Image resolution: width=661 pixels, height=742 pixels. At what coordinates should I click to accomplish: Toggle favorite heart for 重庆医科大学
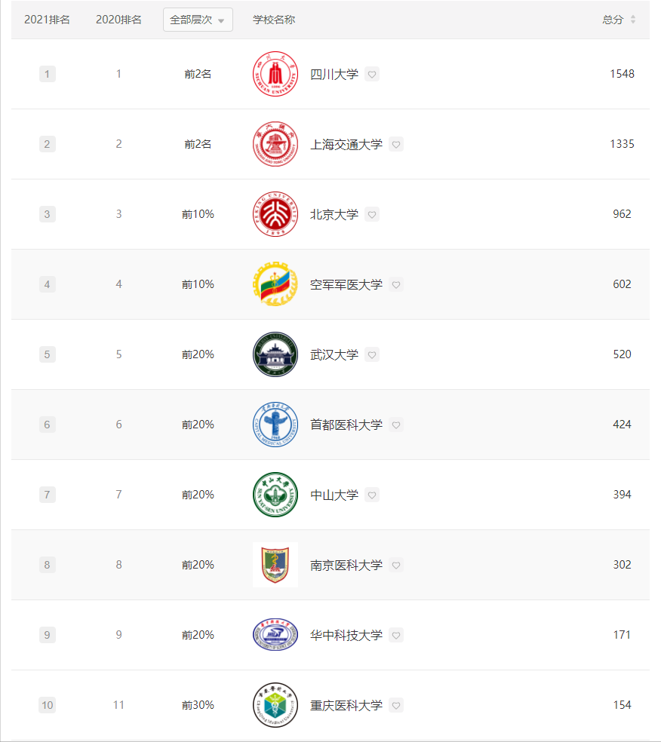point(396,705)
